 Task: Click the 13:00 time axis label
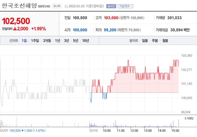(148, 131)
